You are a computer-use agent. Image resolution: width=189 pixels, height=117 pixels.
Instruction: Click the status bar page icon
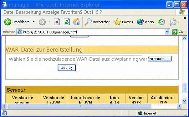[x=4, y=113]
